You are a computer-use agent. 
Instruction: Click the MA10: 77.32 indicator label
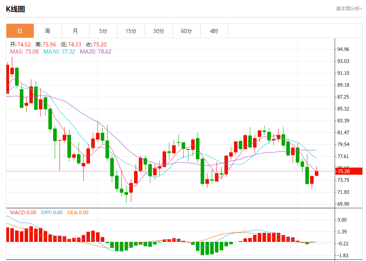(59, 52)
